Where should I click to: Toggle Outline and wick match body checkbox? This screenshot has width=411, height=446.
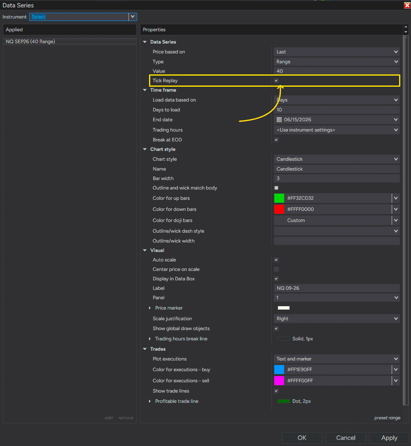tap(276, 188)
